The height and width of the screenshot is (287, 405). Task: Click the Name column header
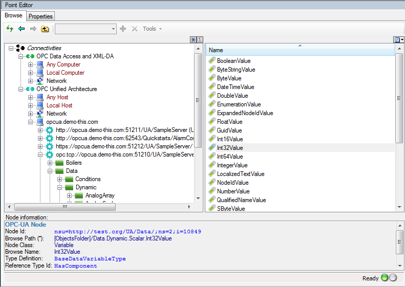[300, 50]
